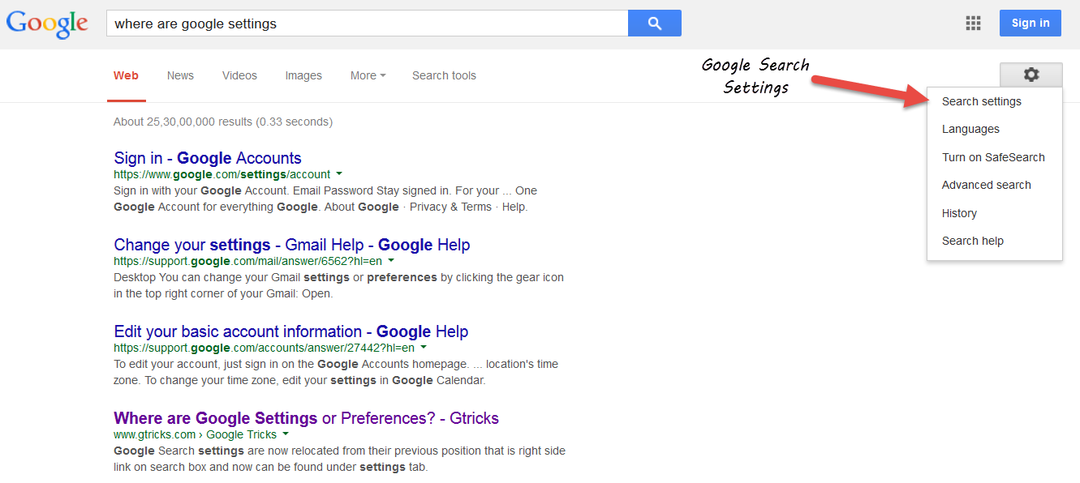Select History in the settings menu
Viewport: 1080px width, 483px height.
tap(959, 213)
